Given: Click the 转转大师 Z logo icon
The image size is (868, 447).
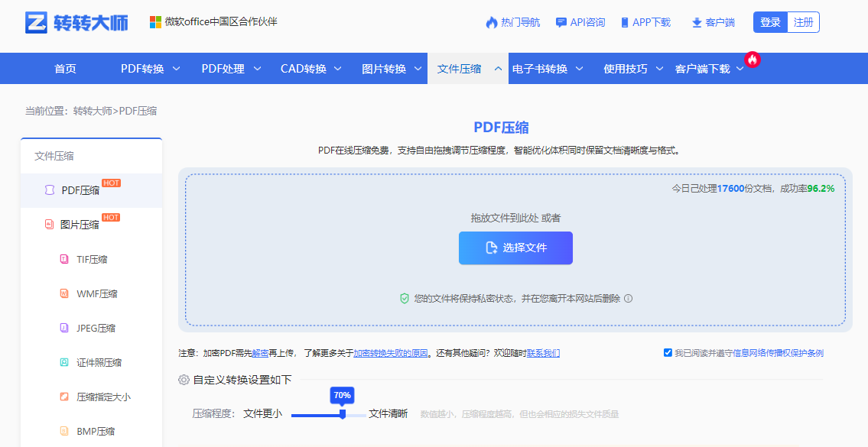Looking at the screenshot, I should pyautogui.click(x=36, y=22).
